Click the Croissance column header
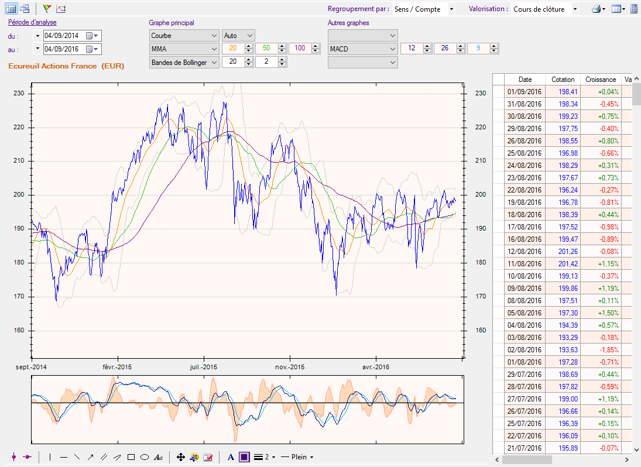Image resolution: width=641 pixels, height=467 pixels. pos(600,79)
